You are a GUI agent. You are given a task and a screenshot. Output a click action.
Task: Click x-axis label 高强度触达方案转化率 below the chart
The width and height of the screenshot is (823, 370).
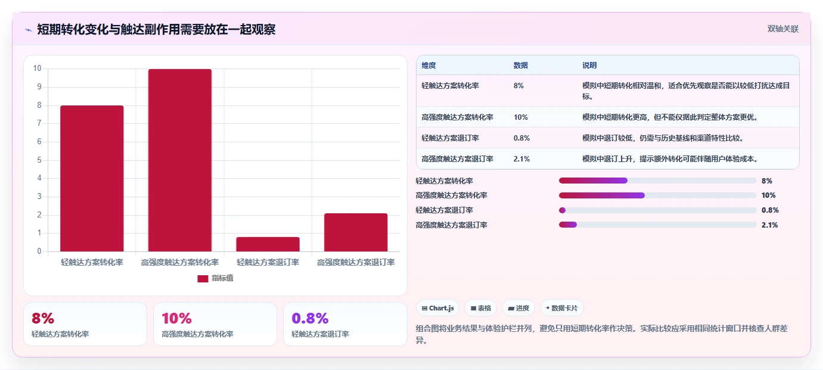click(x=180, y=262)
